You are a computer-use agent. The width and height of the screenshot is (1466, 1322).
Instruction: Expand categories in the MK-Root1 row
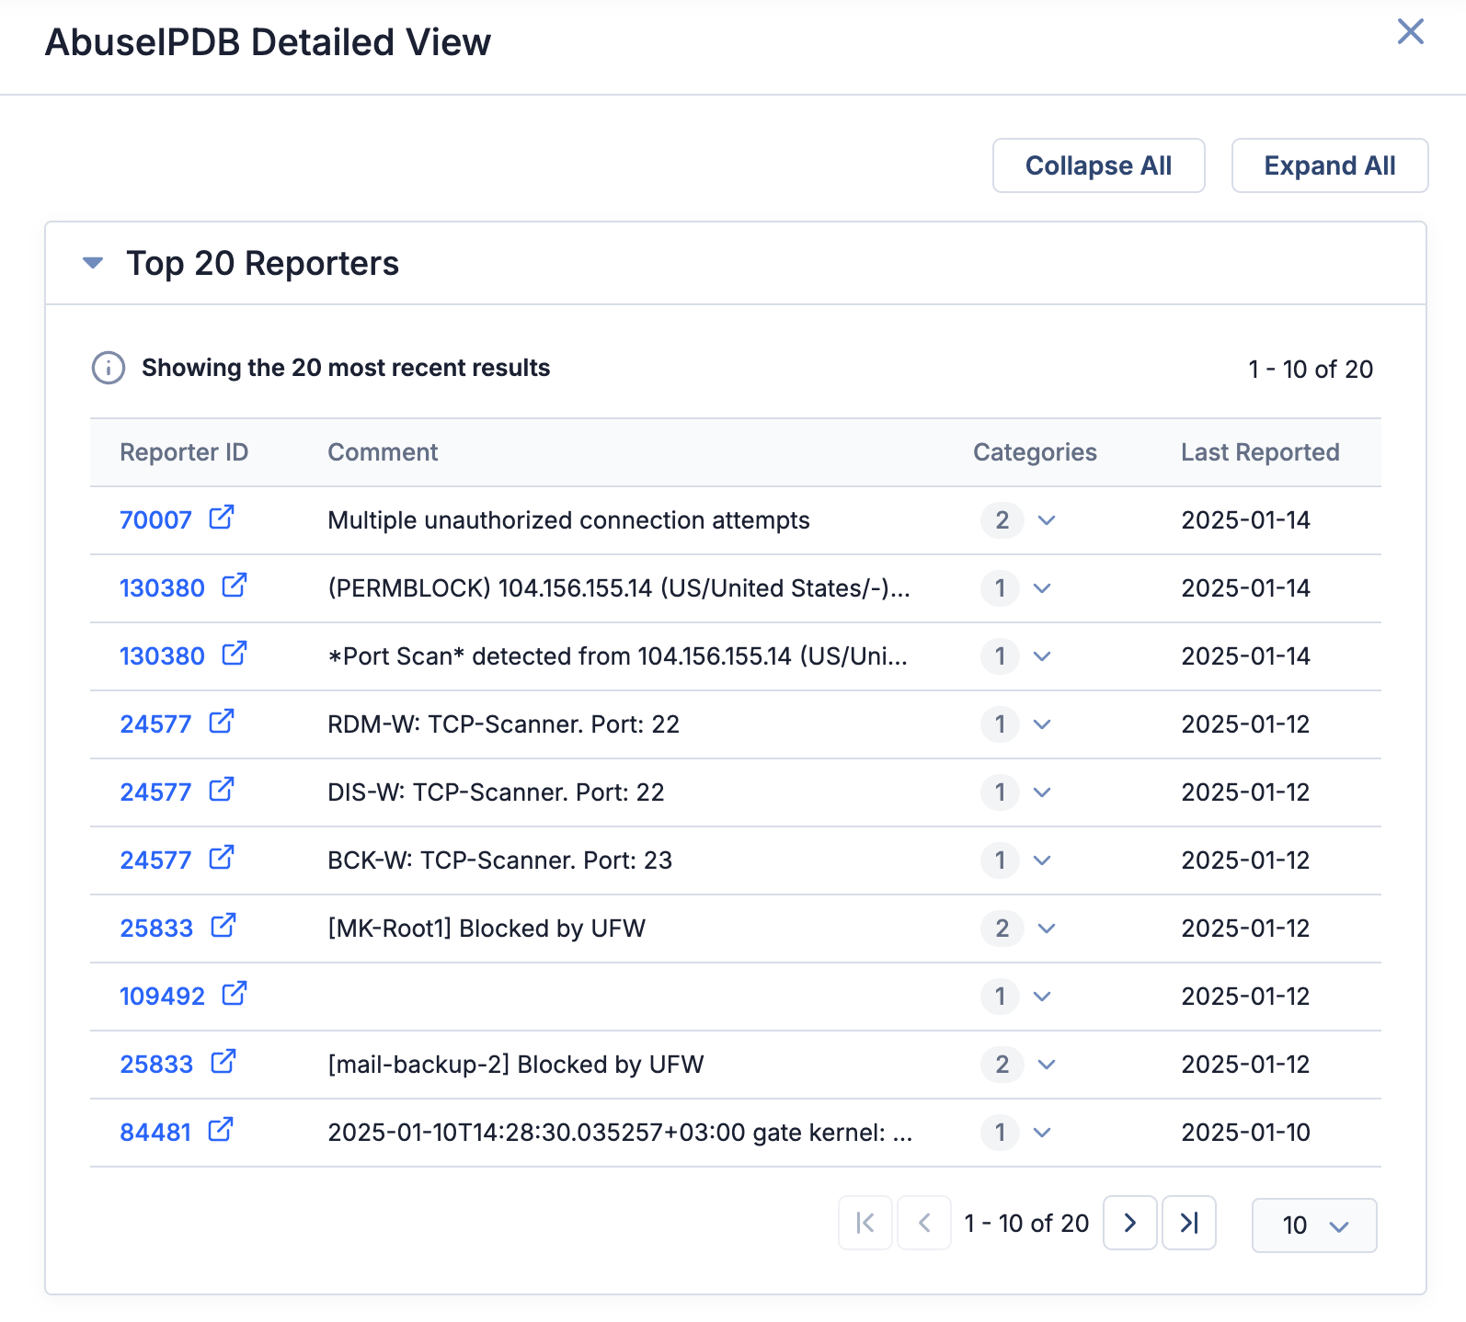1047,929
